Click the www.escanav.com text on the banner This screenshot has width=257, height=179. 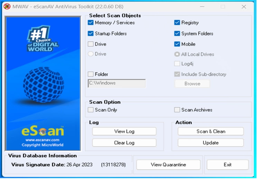(x=42, y=140)
